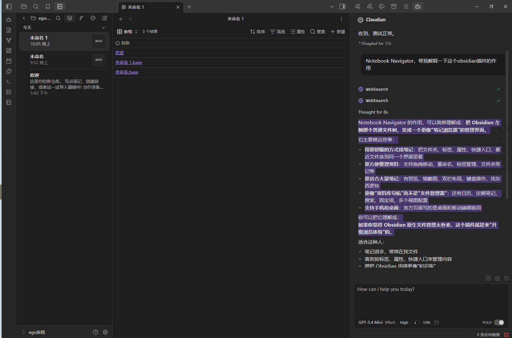512x338 pixels.
Task: Add a new tab with the plus
Action: point(189,7)
